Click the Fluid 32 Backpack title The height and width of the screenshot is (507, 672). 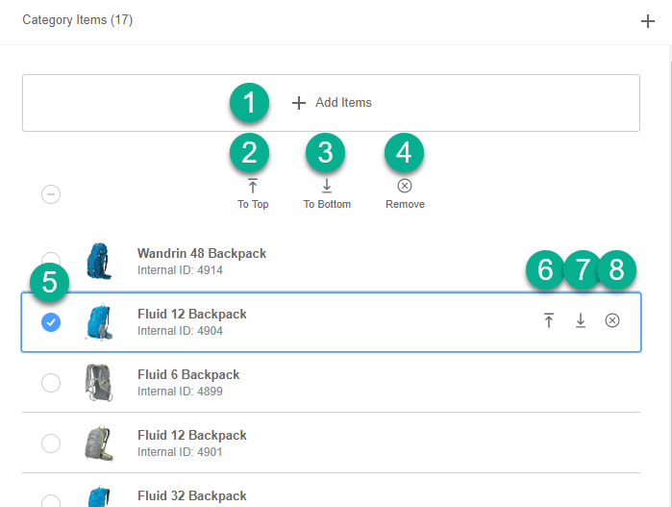coord(192,496)
